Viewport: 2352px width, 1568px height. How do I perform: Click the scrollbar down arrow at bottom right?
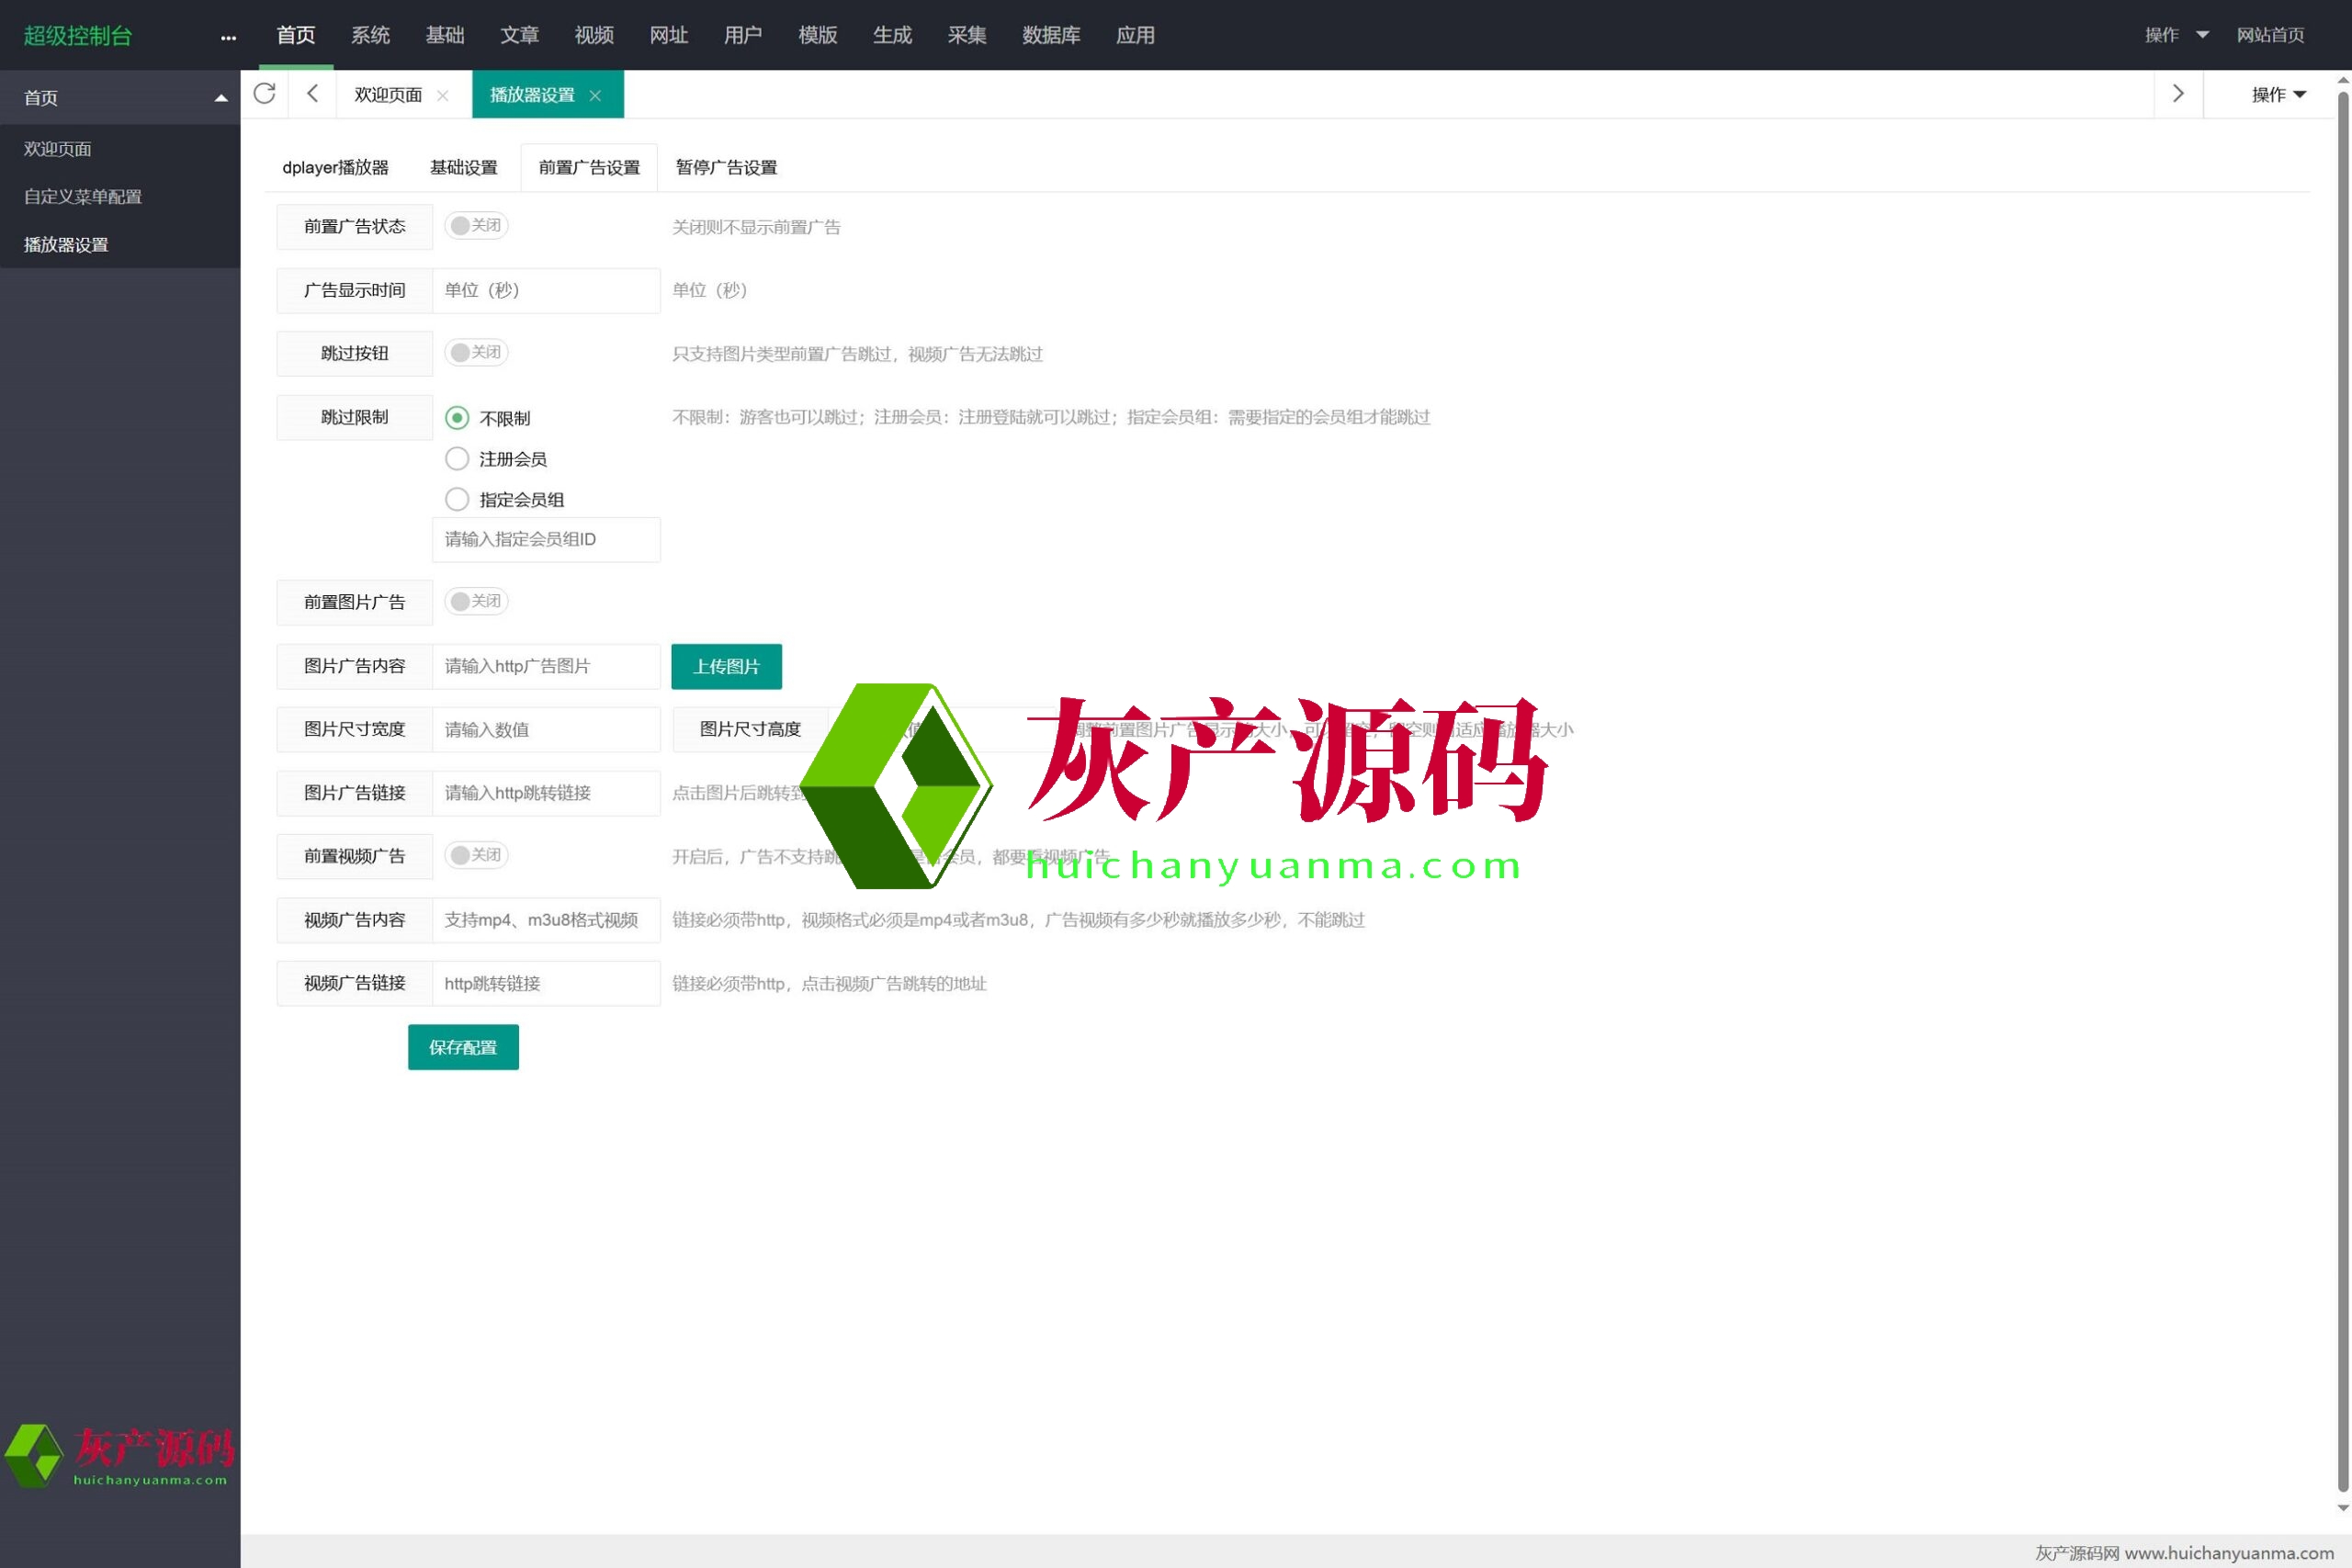pyautogui.click(x=2342, y=1508)
